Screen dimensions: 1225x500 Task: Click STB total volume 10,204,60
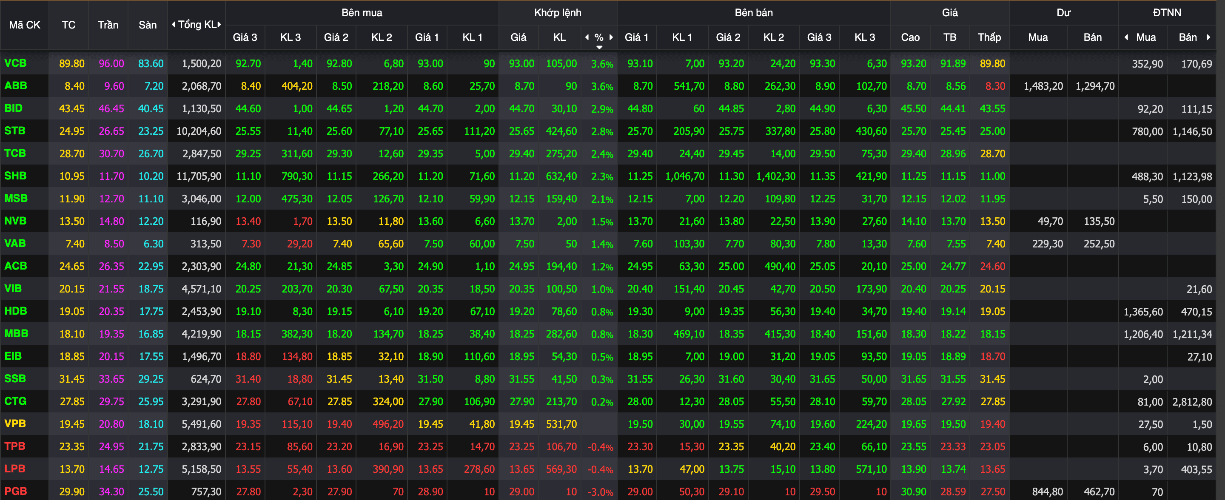point(199,131)
